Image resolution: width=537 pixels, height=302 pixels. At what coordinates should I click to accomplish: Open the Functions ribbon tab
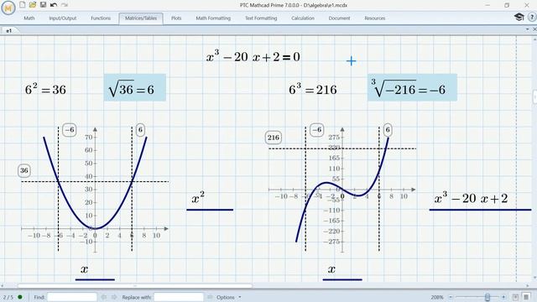pyautogui.click(x=101, y=18)
